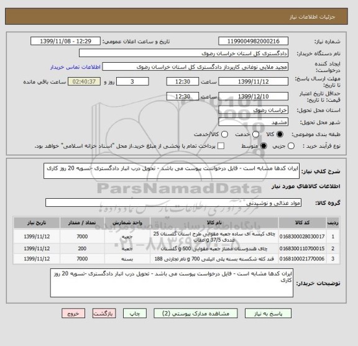Click quantity 200 in row 2
This screenshot has width=358, height=346.
coord(82,248)
